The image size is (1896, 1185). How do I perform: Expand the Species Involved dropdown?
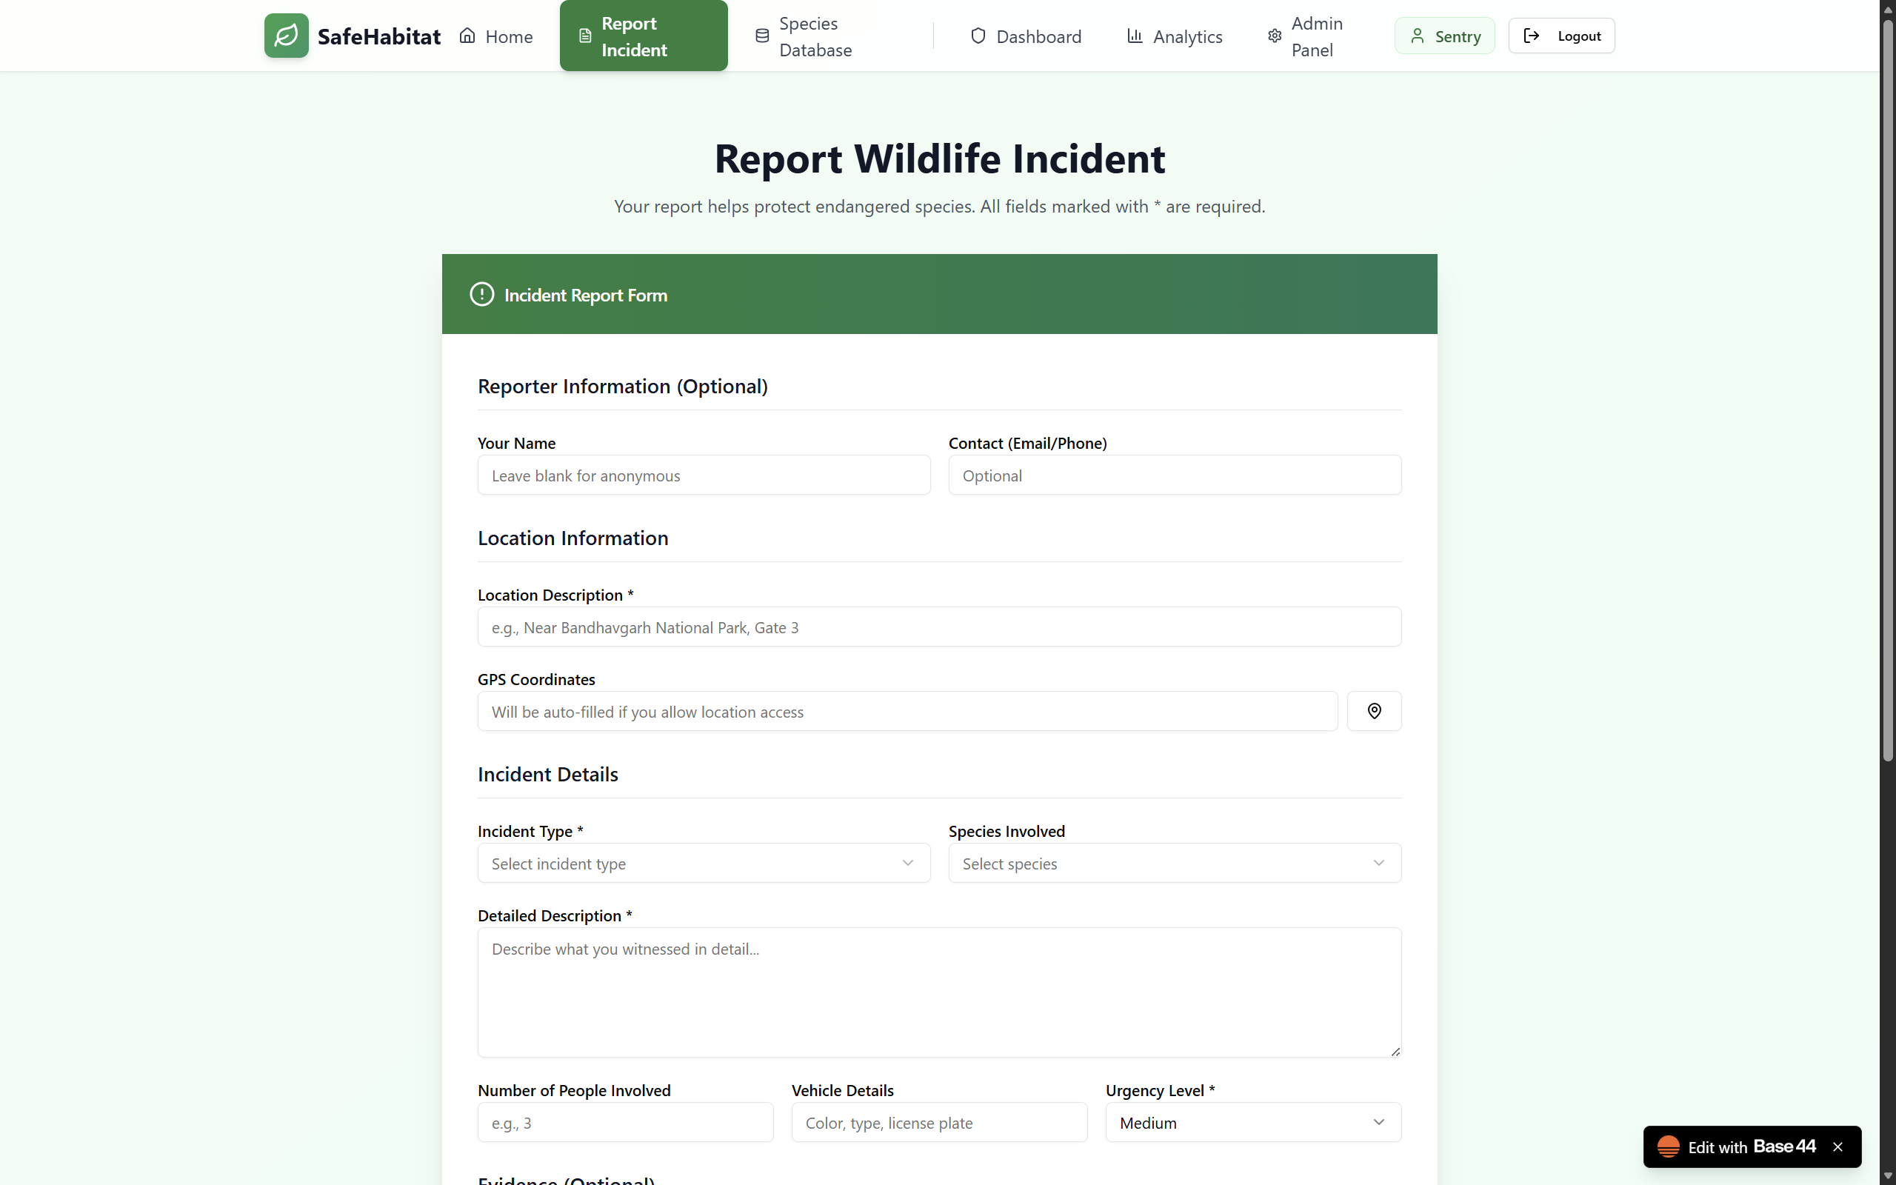click(x=1174, y=863)
